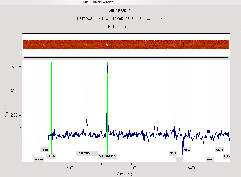Click the Hbeta label near Hbeta2

[45, 150]
